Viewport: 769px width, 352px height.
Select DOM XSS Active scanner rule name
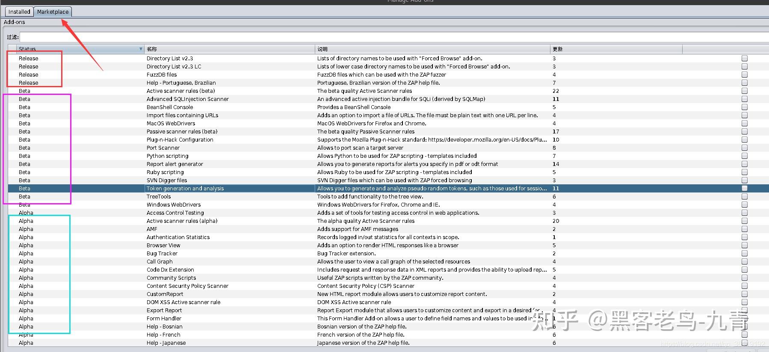183,302
